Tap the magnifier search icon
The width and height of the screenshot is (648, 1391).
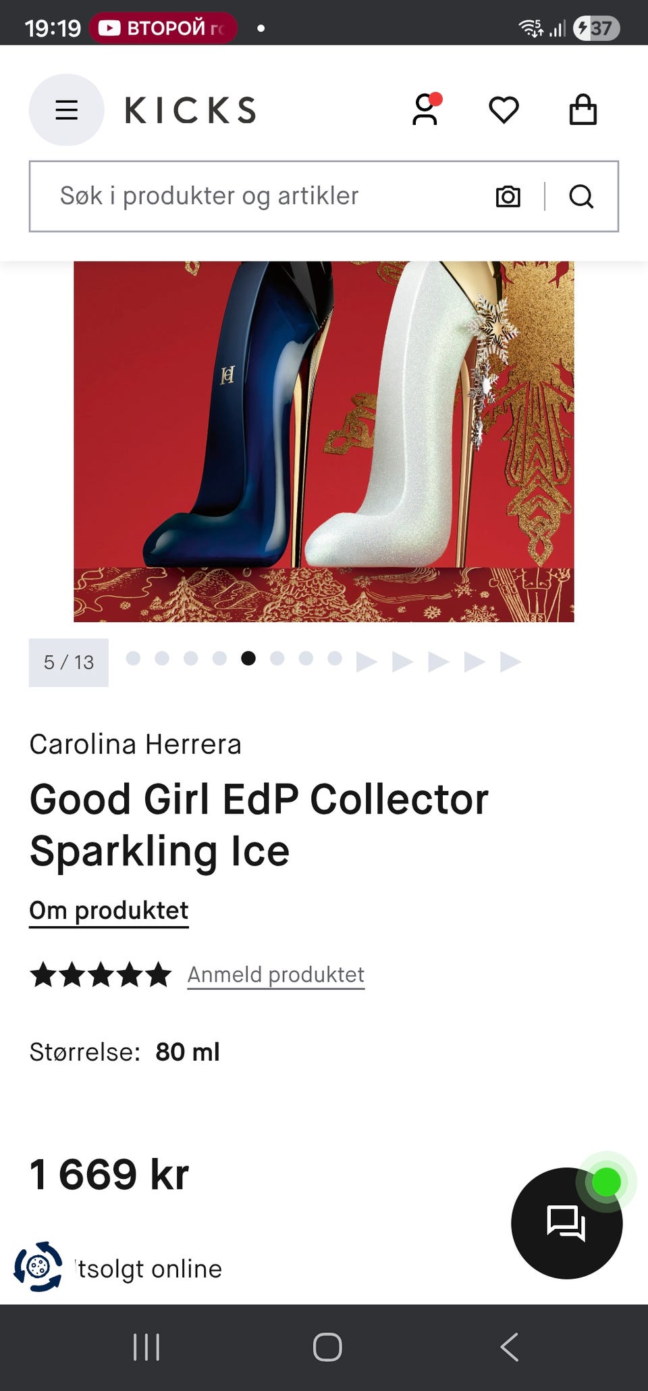coord(581,197)
